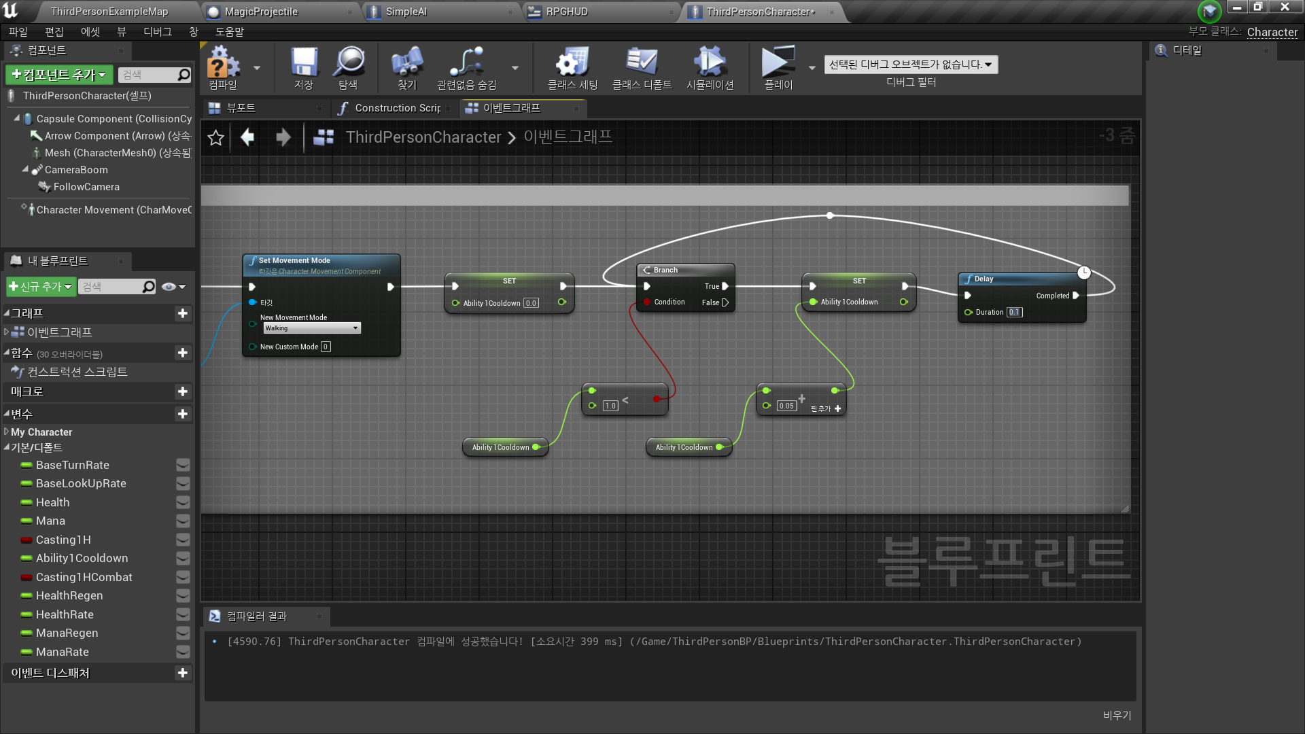The image size is (1305, 734).
Task: Click the bookmark star icon in graph header
Action: pos(215,138)
